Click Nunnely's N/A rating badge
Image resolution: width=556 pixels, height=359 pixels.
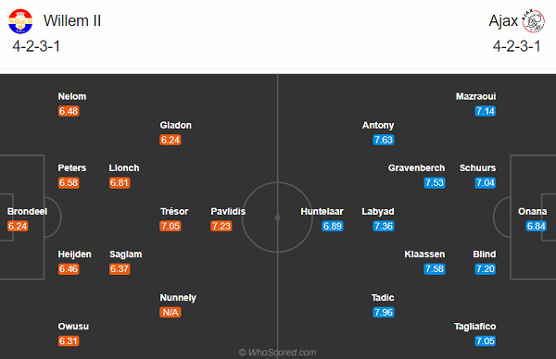tap(171, 312)
